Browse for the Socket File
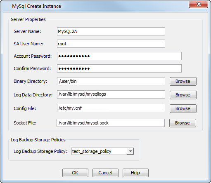Image resolution: width=211 pixels, height=183 pixels. [183, 123]
